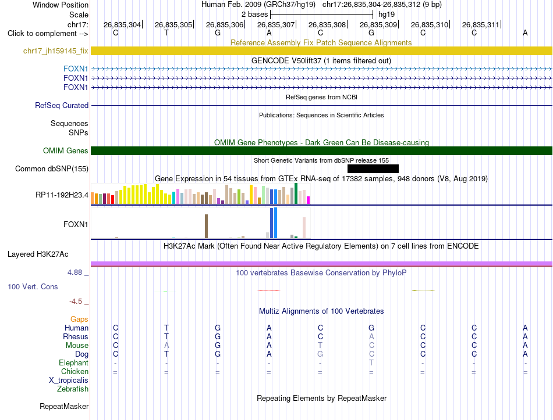This screenshot has width=553, height=420.
Task: Click the RP11-192H23.4 expression bar chart
Action: click(x=200, y=194)
